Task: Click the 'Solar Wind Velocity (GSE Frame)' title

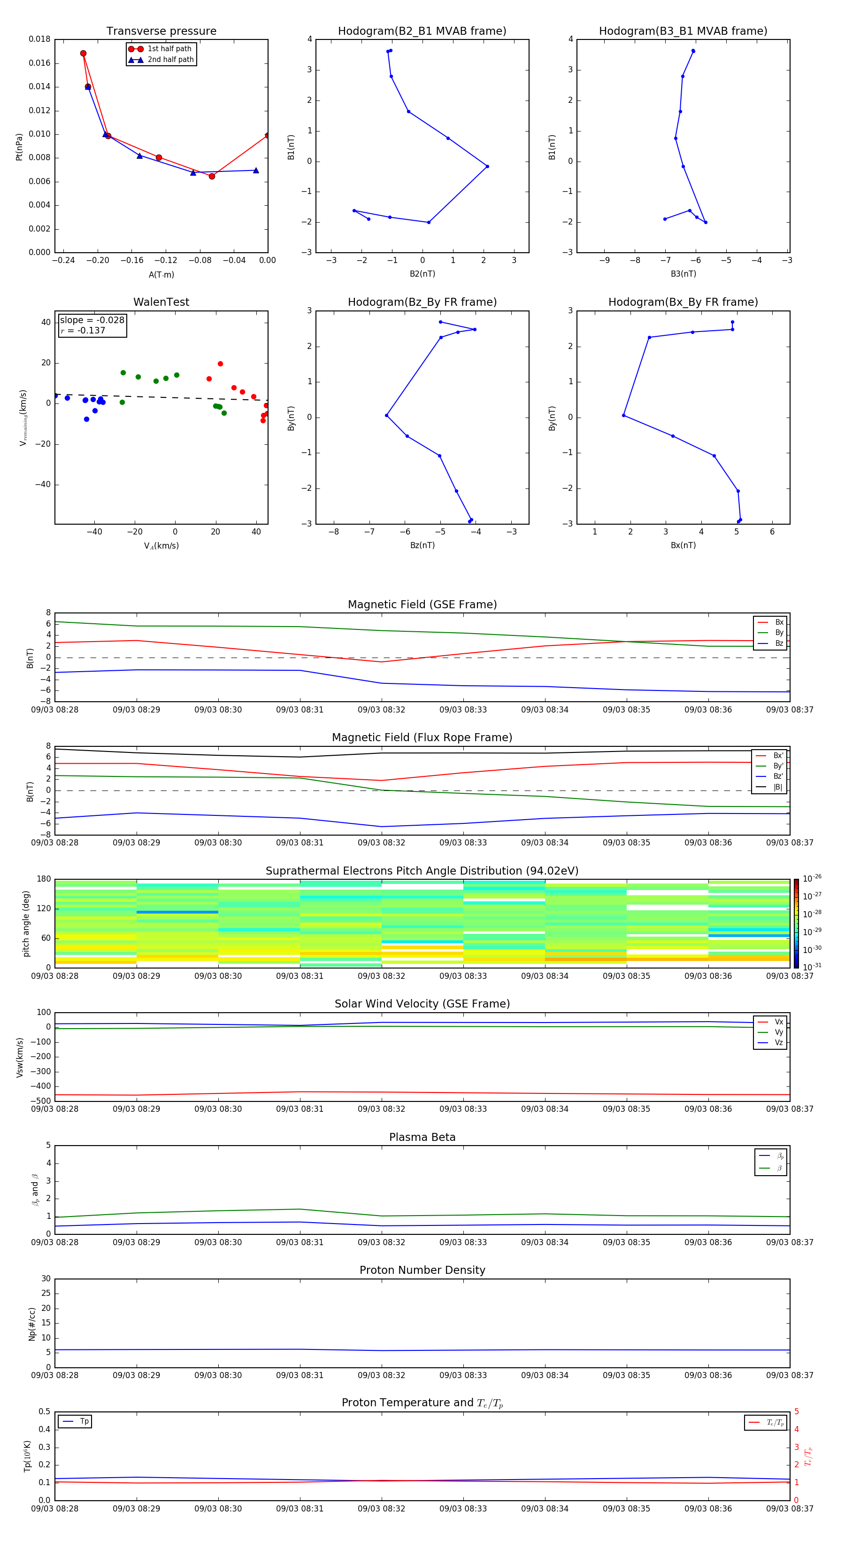Action: pos(422,1004)
